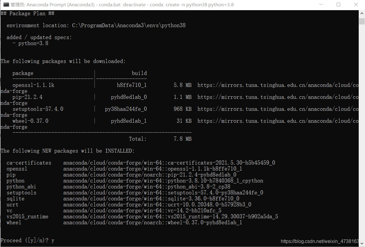Click the 'vc' name in install list
Viewport: 365px width, 247px height.
coord(10,211)
